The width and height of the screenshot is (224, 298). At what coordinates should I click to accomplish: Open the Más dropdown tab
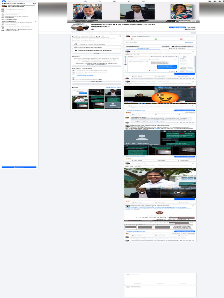pos(141,33)
